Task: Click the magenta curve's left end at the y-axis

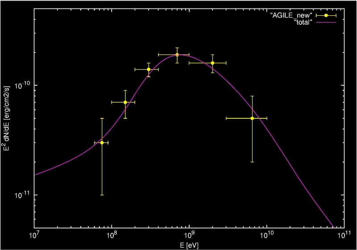Action: [x=35, y=175]
